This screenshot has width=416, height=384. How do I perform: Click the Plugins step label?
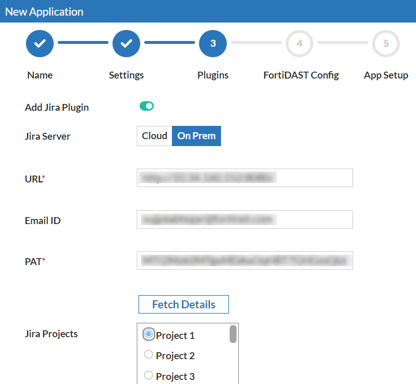pyautogui.click(x=213, y=76)
